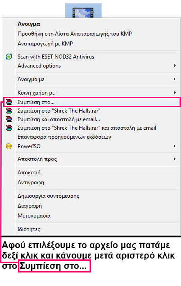Expand the PowerISO submenu arrow
181x286 pixels.
[x=175, y=146]
